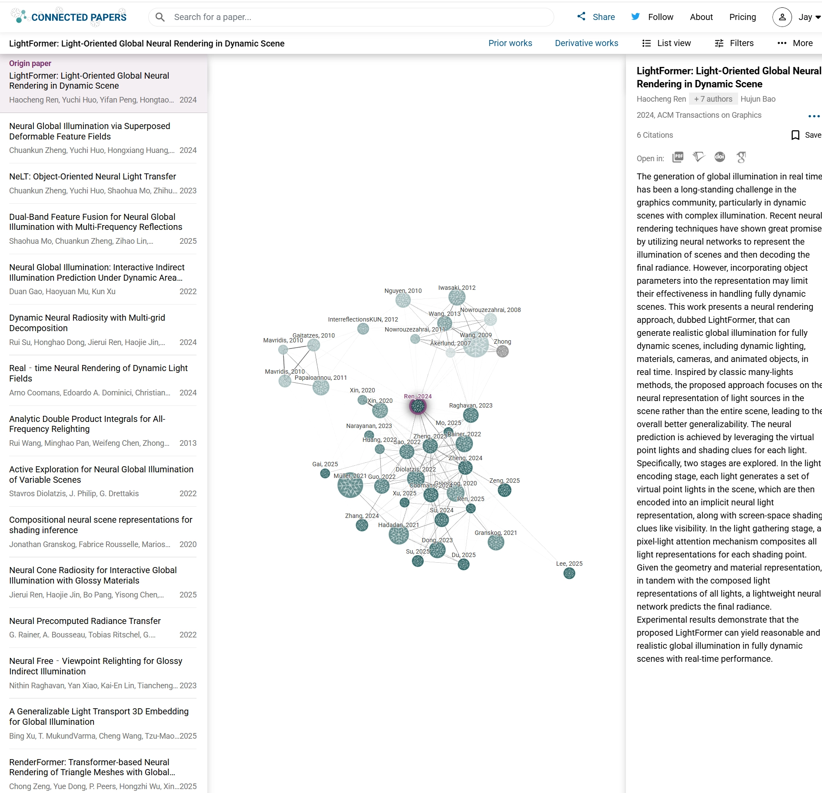The image size is (822, 793).
Task: Open the paper's PDF icon
Action: [x=678, y=157]
